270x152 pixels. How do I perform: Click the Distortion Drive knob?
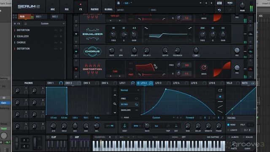tap(204, 68)
